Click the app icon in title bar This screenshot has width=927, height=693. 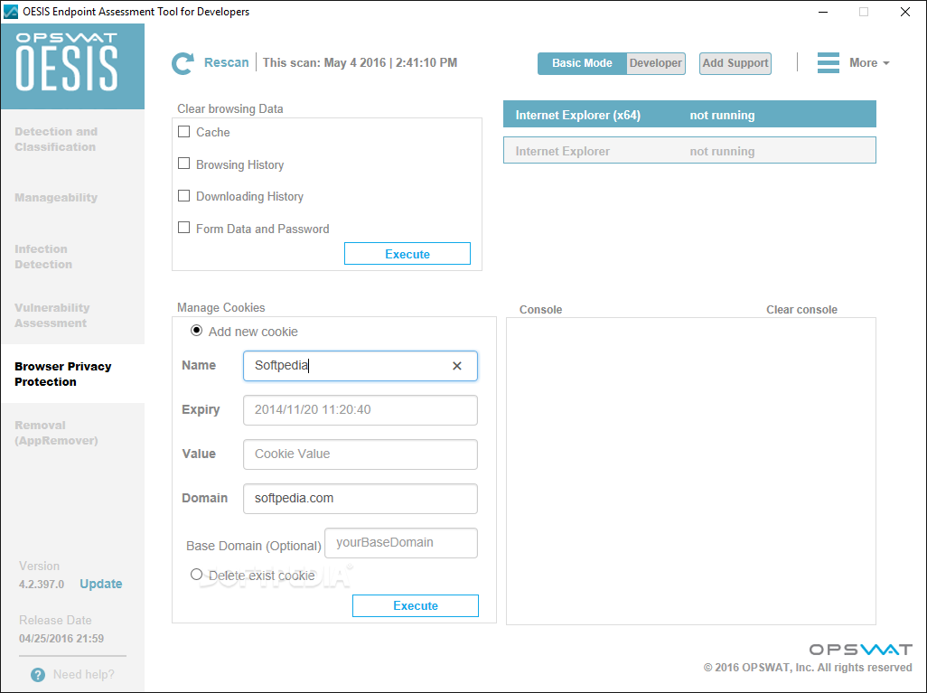[x=11, y=11]
